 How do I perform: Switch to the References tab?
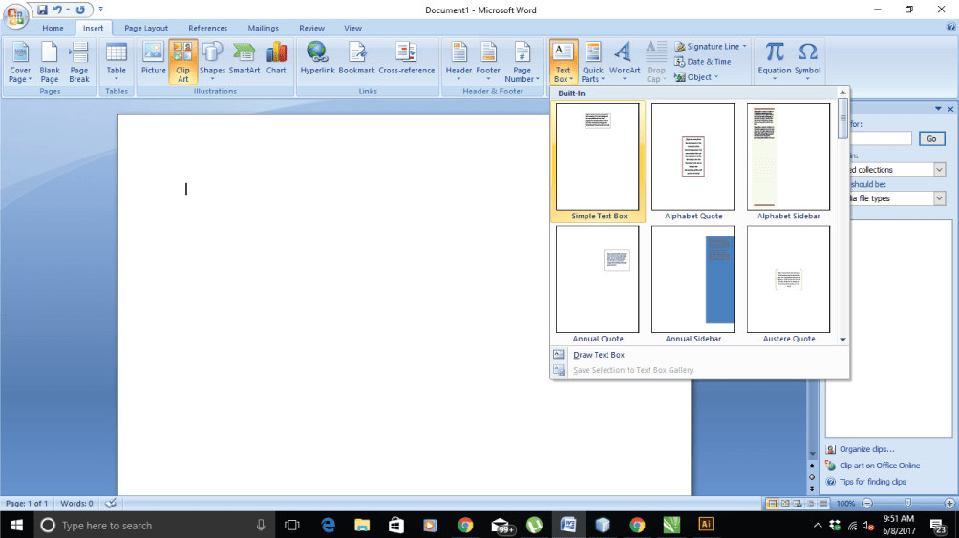click(x=208, y=28)
